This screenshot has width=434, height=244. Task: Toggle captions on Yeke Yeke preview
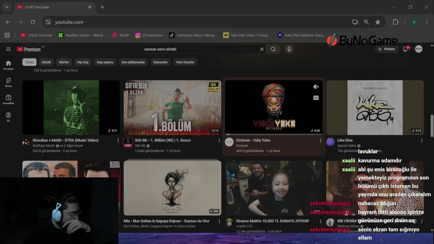coord(316,98)
